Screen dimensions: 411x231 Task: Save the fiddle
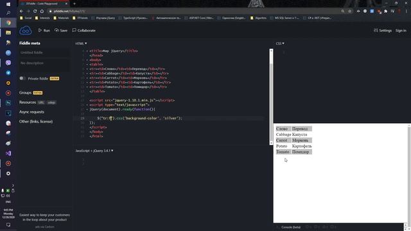tap(61, 30)
